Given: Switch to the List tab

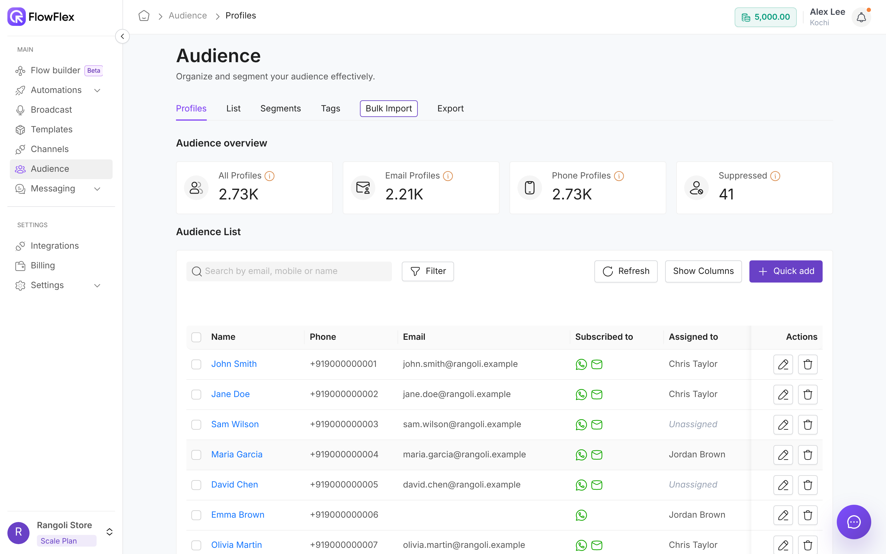Looking at the screenshot, I should [x=233, y=108].
